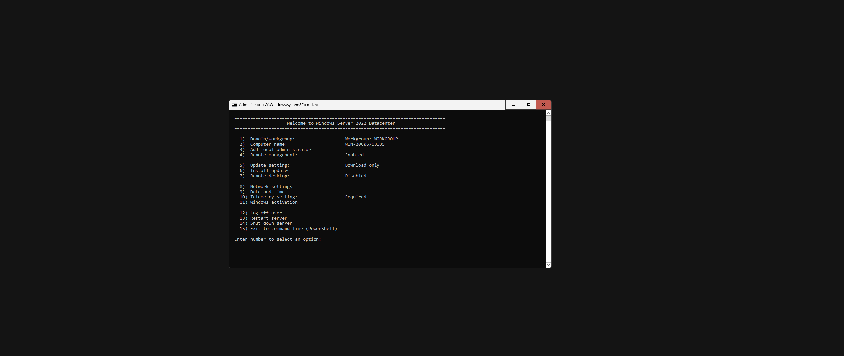Click the scrollbar down arrow
This screenshot has width=844, height=356.
click(548, 265)
